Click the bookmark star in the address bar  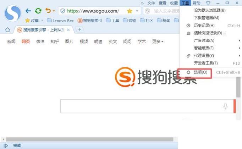[x=130, y=11]
